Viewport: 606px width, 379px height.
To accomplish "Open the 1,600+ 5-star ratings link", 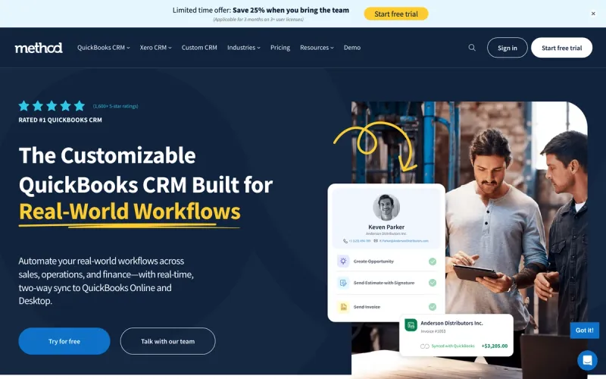I will pyautogui.click(x=116, y=106).
